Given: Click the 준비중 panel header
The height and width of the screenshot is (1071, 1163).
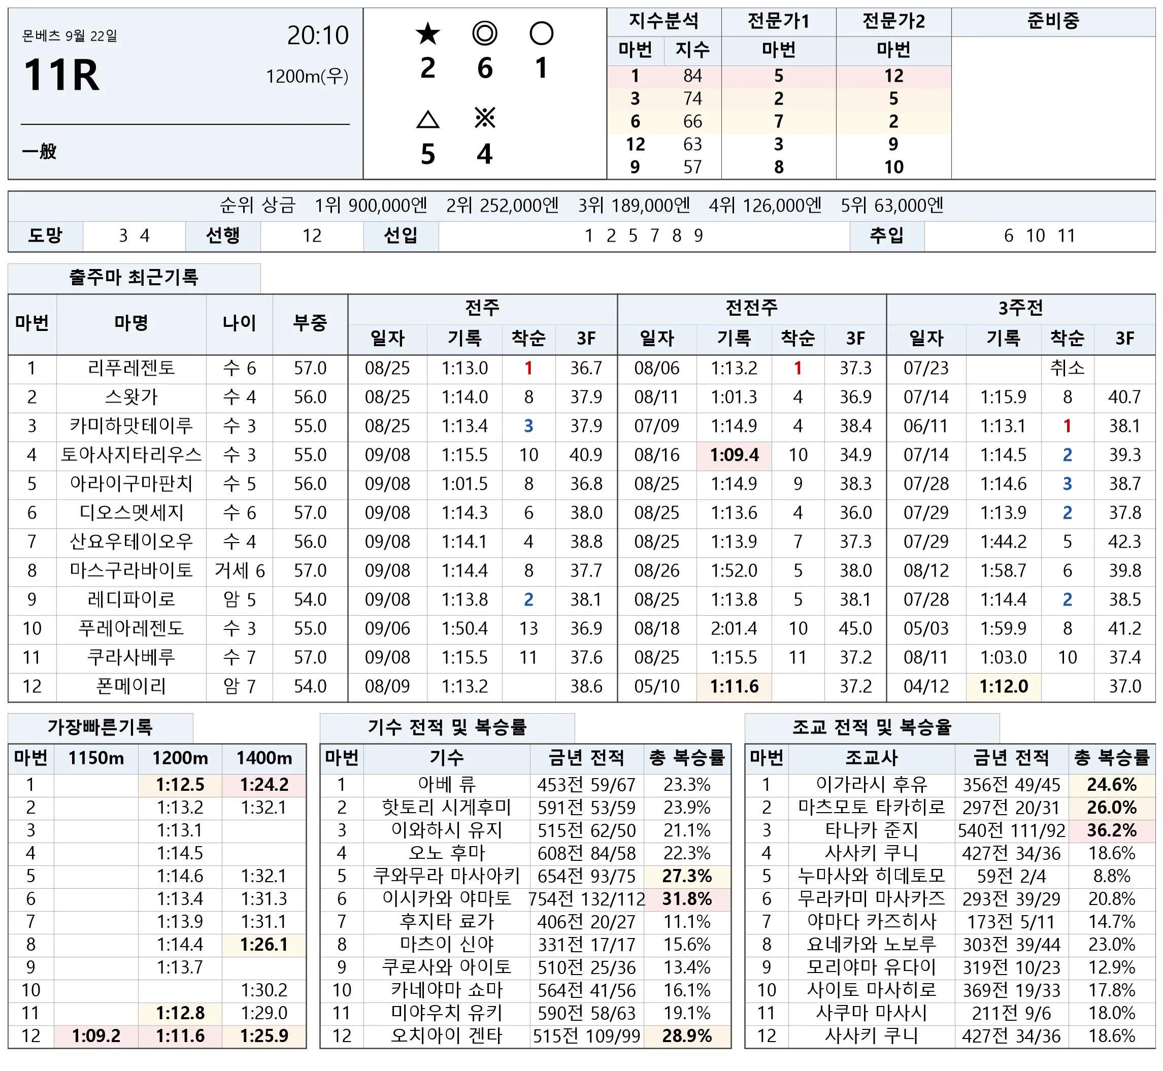Looking at the screenshot, I should (x=1053, y=22).
